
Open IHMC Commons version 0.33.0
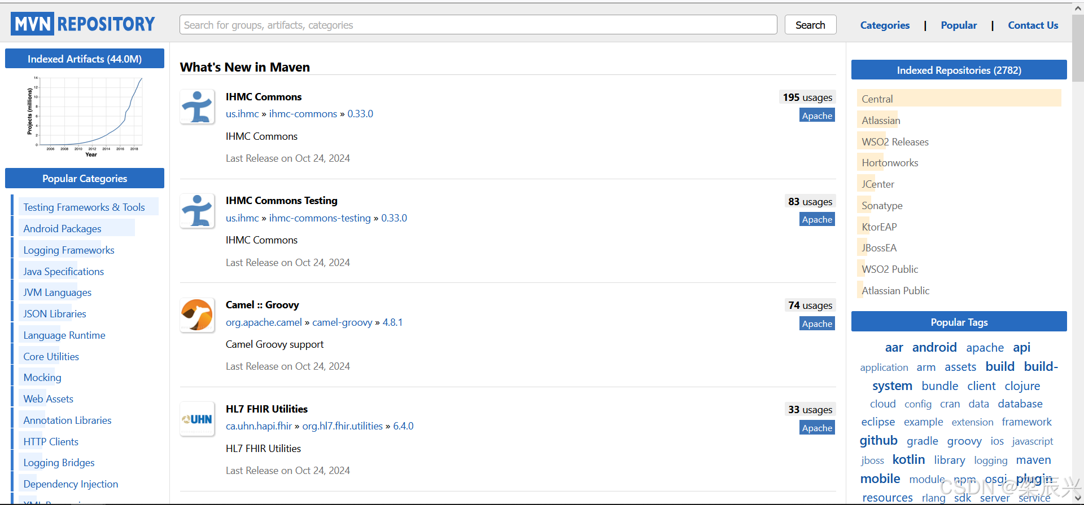click(360, 114)
